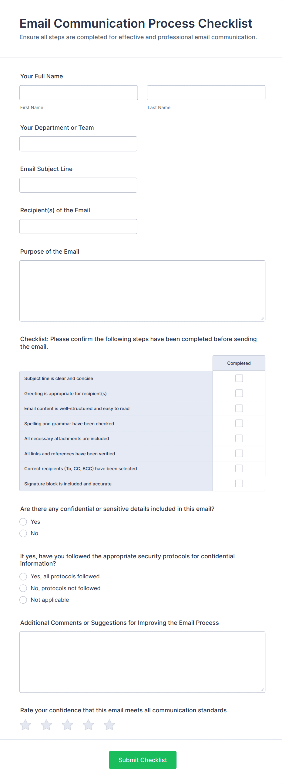
Task: Rate confidence with the third star
Action: coord(67,725)
